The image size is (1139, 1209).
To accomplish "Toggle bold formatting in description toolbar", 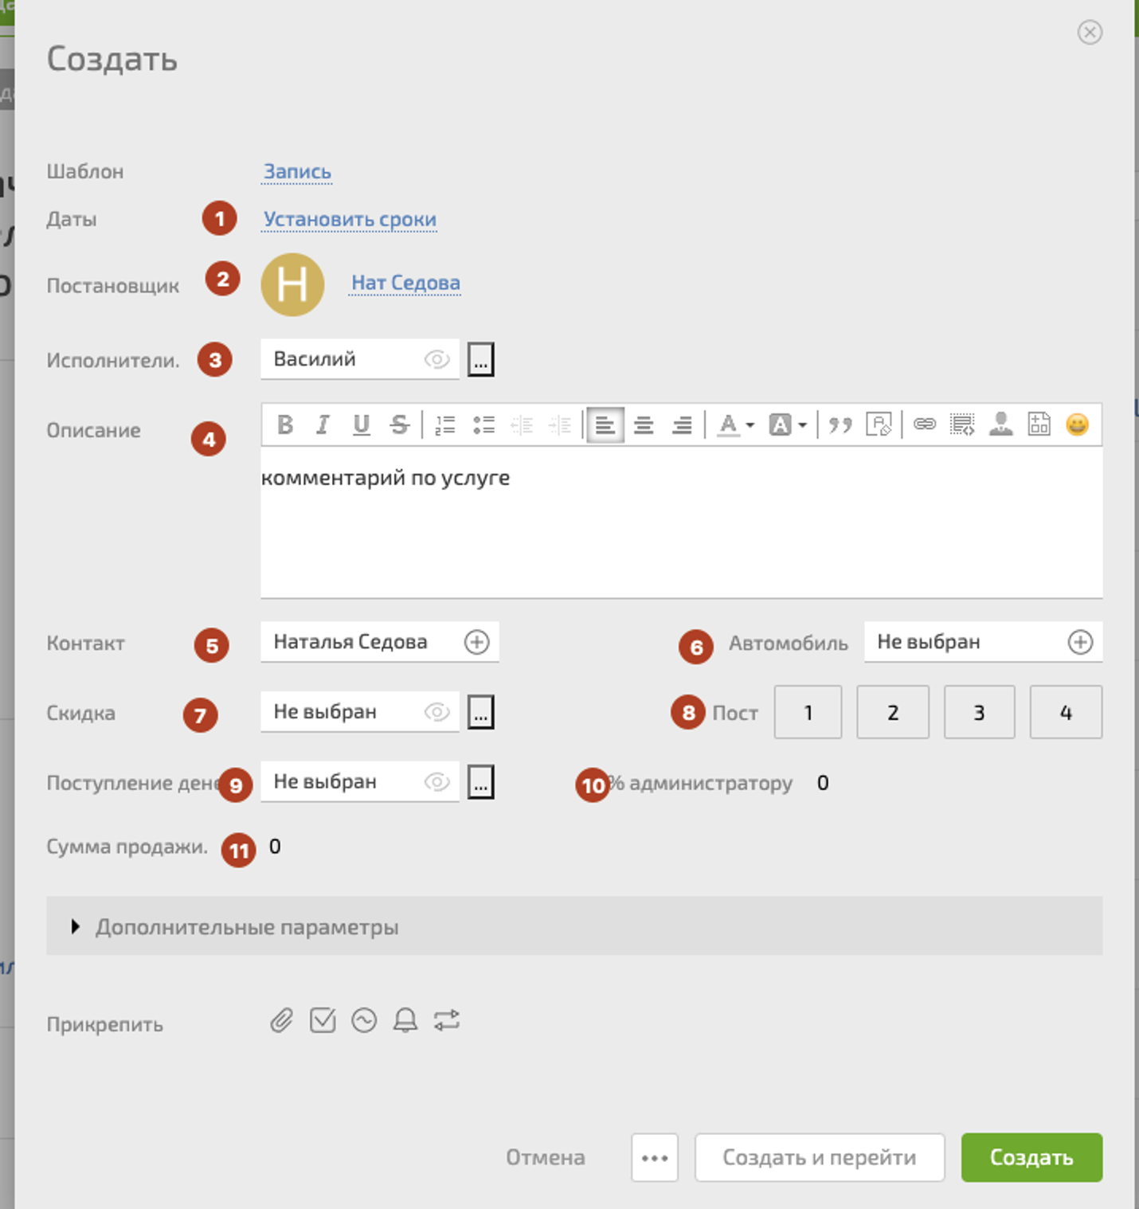I will click(x=284, y=425).
